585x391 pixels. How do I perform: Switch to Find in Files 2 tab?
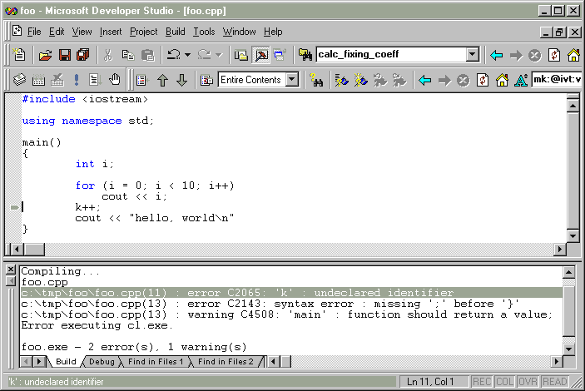(x=226, y=362)
